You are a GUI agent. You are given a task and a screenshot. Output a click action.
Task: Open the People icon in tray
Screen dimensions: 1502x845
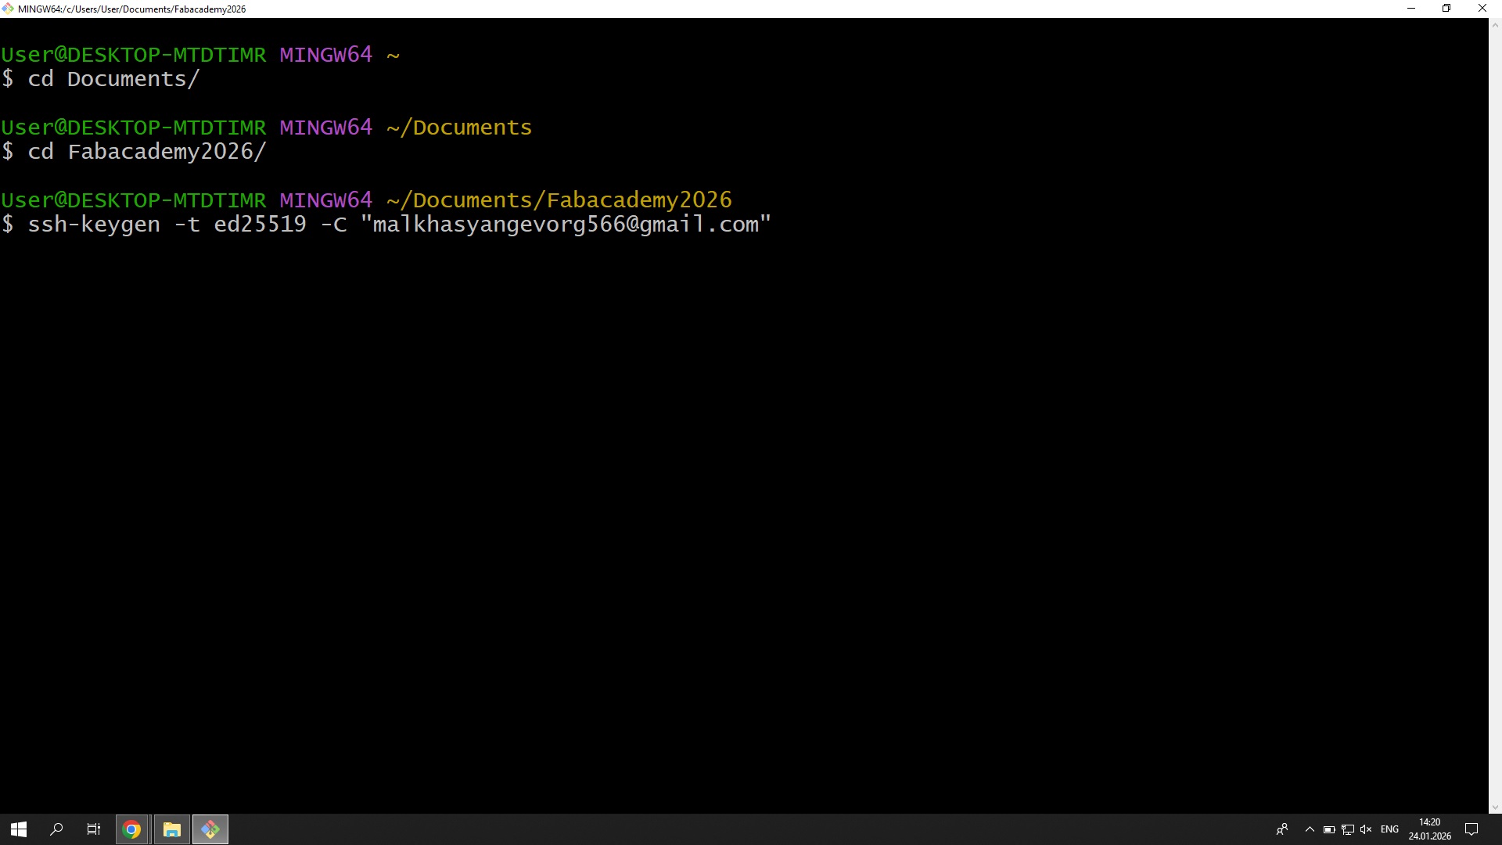coord(1282,829)
